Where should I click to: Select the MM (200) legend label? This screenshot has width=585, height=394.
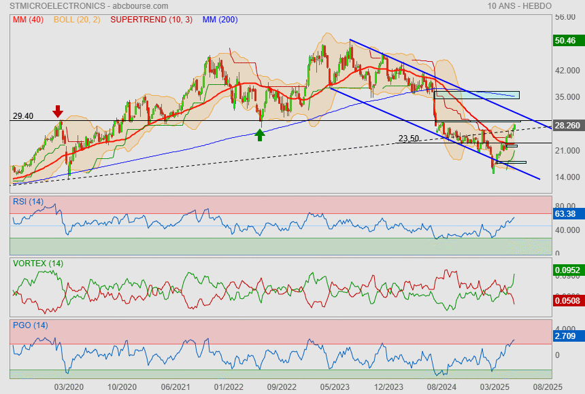220,20
